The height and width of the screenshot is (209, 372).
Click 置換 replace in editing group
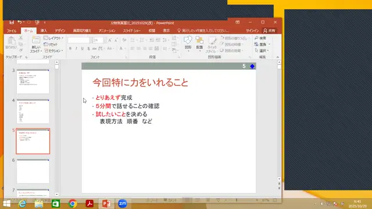coord(262,44)
